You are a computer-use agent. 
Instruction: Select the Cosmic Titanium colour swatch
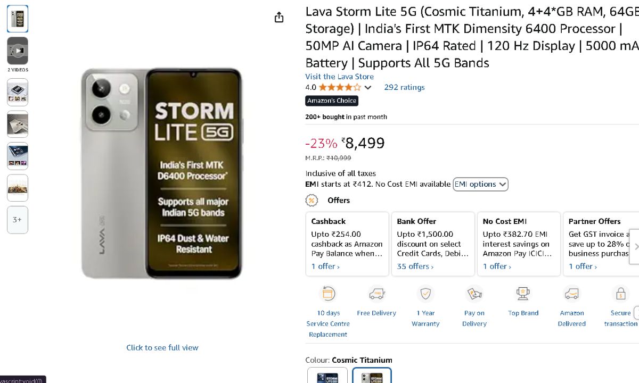click(x=372, y=376)
